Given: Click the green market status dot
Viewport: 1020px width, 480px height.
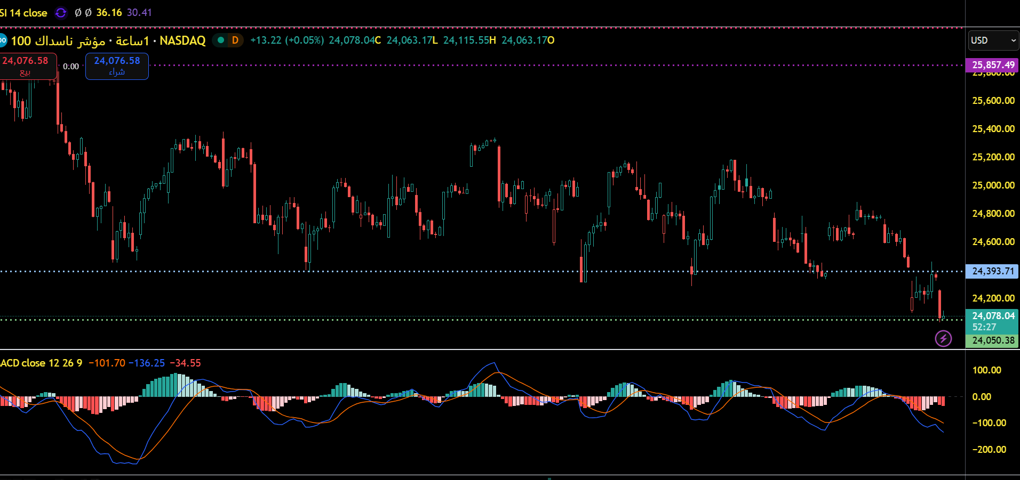Looking at the screenshot, I should (x=220, y=40).
